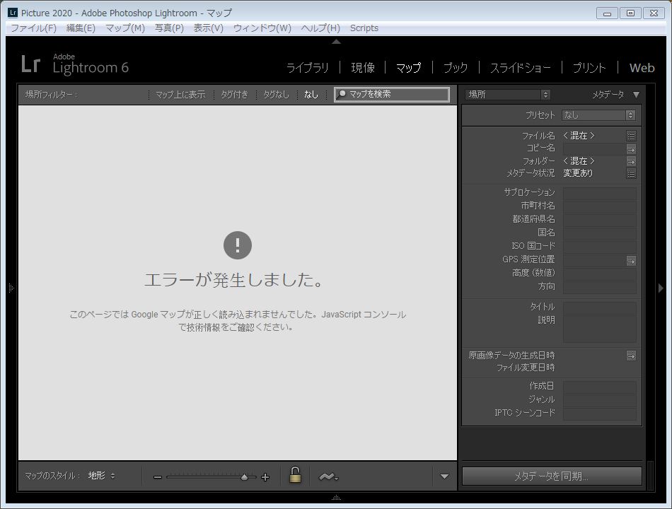
Task: Click the list icon beside ファイル名
Action: pos(631,136)
